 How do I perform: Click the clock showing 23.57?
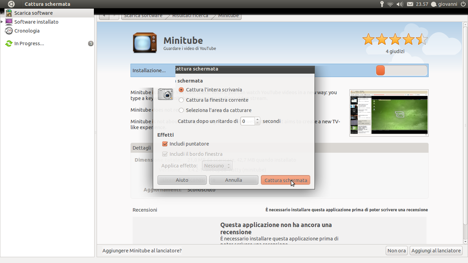pyautogui.click(x=422, y=4)
